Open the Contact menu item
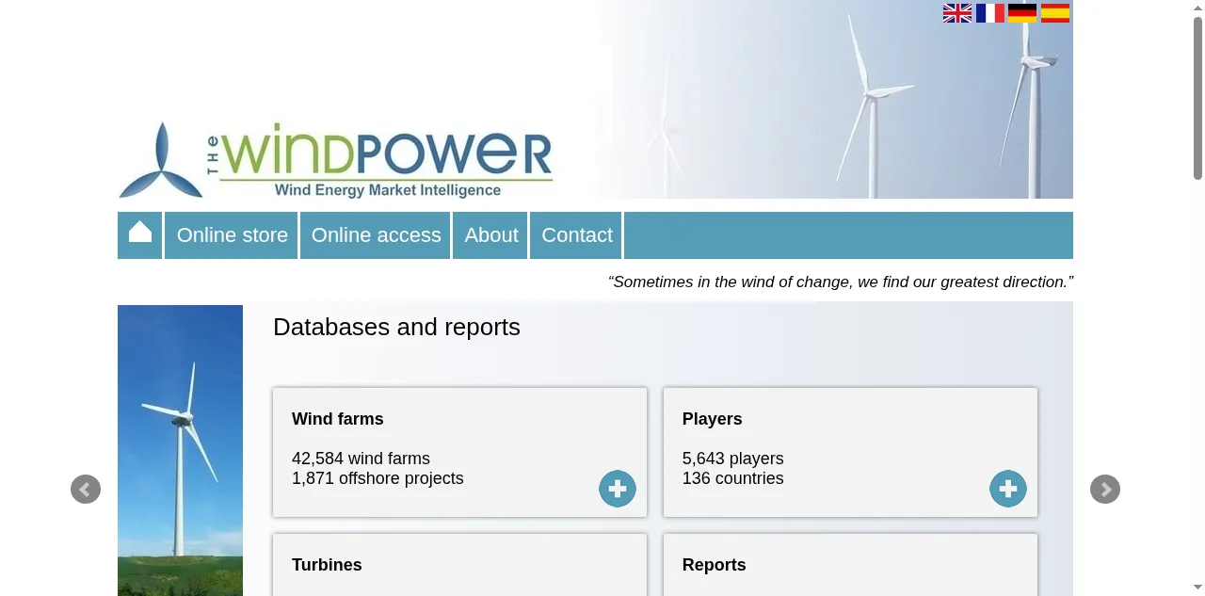 tap(576, 235)
